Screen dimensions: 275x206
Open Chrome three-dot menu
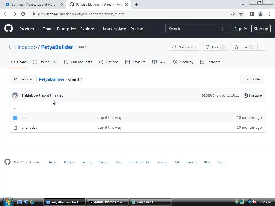[269, 14]
